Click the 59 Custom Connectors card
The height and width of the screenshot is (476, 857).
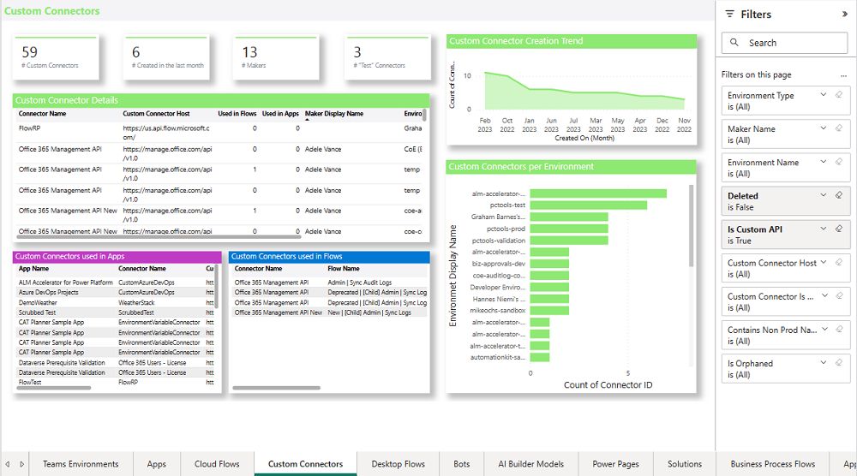[57, 58]
